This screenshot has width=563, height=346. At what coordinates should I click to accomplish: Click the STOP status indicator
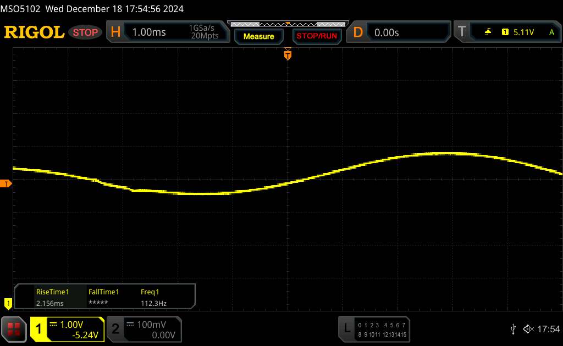click(x=85, y=32)
